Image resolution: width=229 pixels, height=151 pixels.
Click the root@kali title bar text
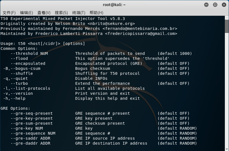pos(114,5)
